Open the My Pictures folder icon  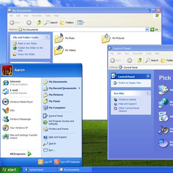[106, 38]
